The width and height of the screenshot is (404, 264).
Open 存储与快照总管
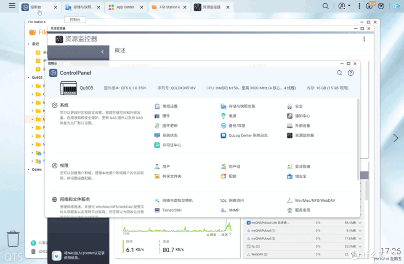click(238, 106)
